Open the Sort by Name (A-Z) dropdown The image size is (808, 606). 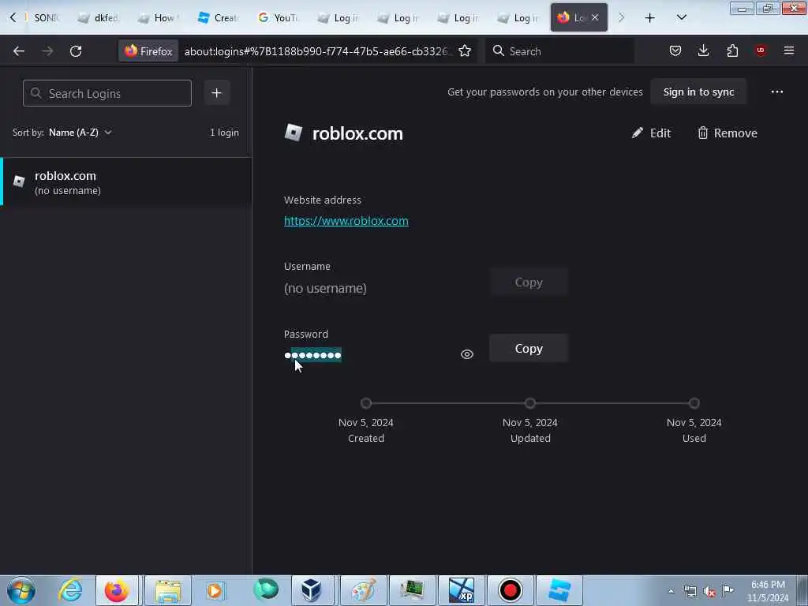pyautogui.click(x=80, y=133)
